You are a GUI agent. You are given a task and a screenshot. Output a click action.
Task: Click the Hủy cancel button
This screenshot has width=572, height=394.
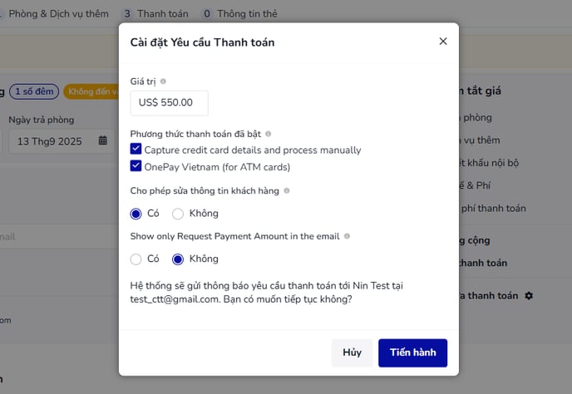352,352
